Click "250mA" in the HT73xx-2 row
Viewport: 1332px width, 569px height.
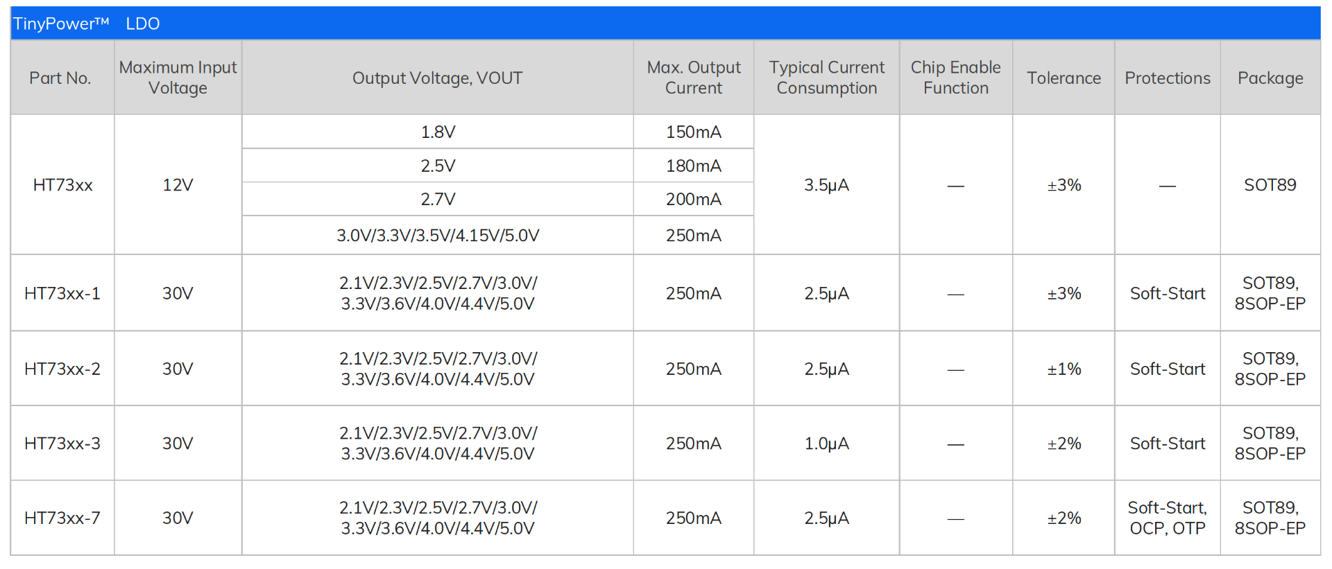tap(694, 369)
